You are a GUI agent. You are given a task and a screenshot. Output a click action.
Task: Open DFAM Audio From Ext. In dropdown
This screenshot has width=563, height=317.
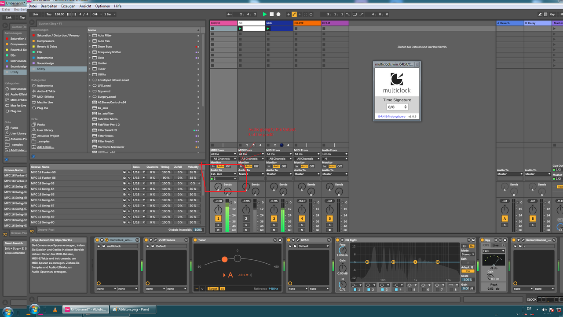(x=335, y=154)
